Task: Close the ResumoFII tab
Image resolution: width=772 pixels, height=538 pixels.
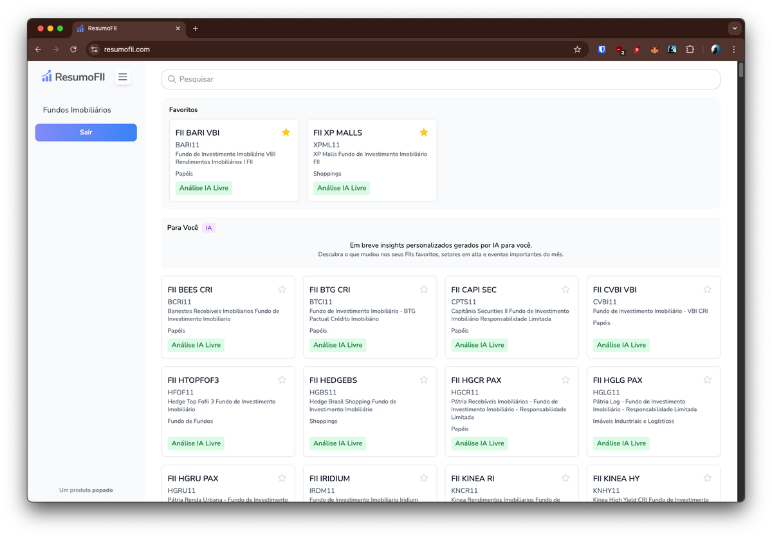Action: click(178, 28)
